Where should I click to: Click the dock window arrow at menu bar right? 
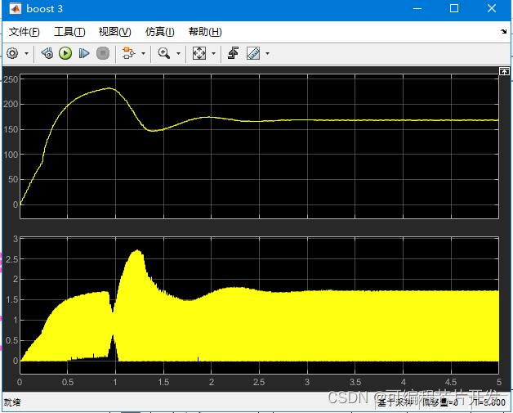[503, 31]
